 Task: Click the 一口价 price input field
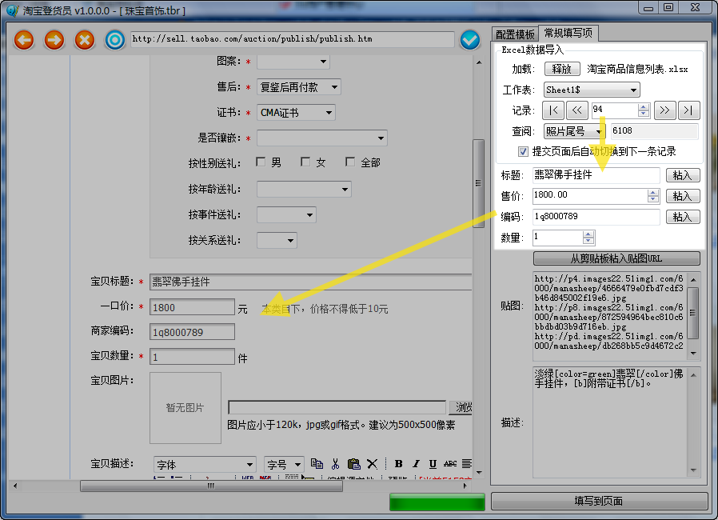click(193, 307)
